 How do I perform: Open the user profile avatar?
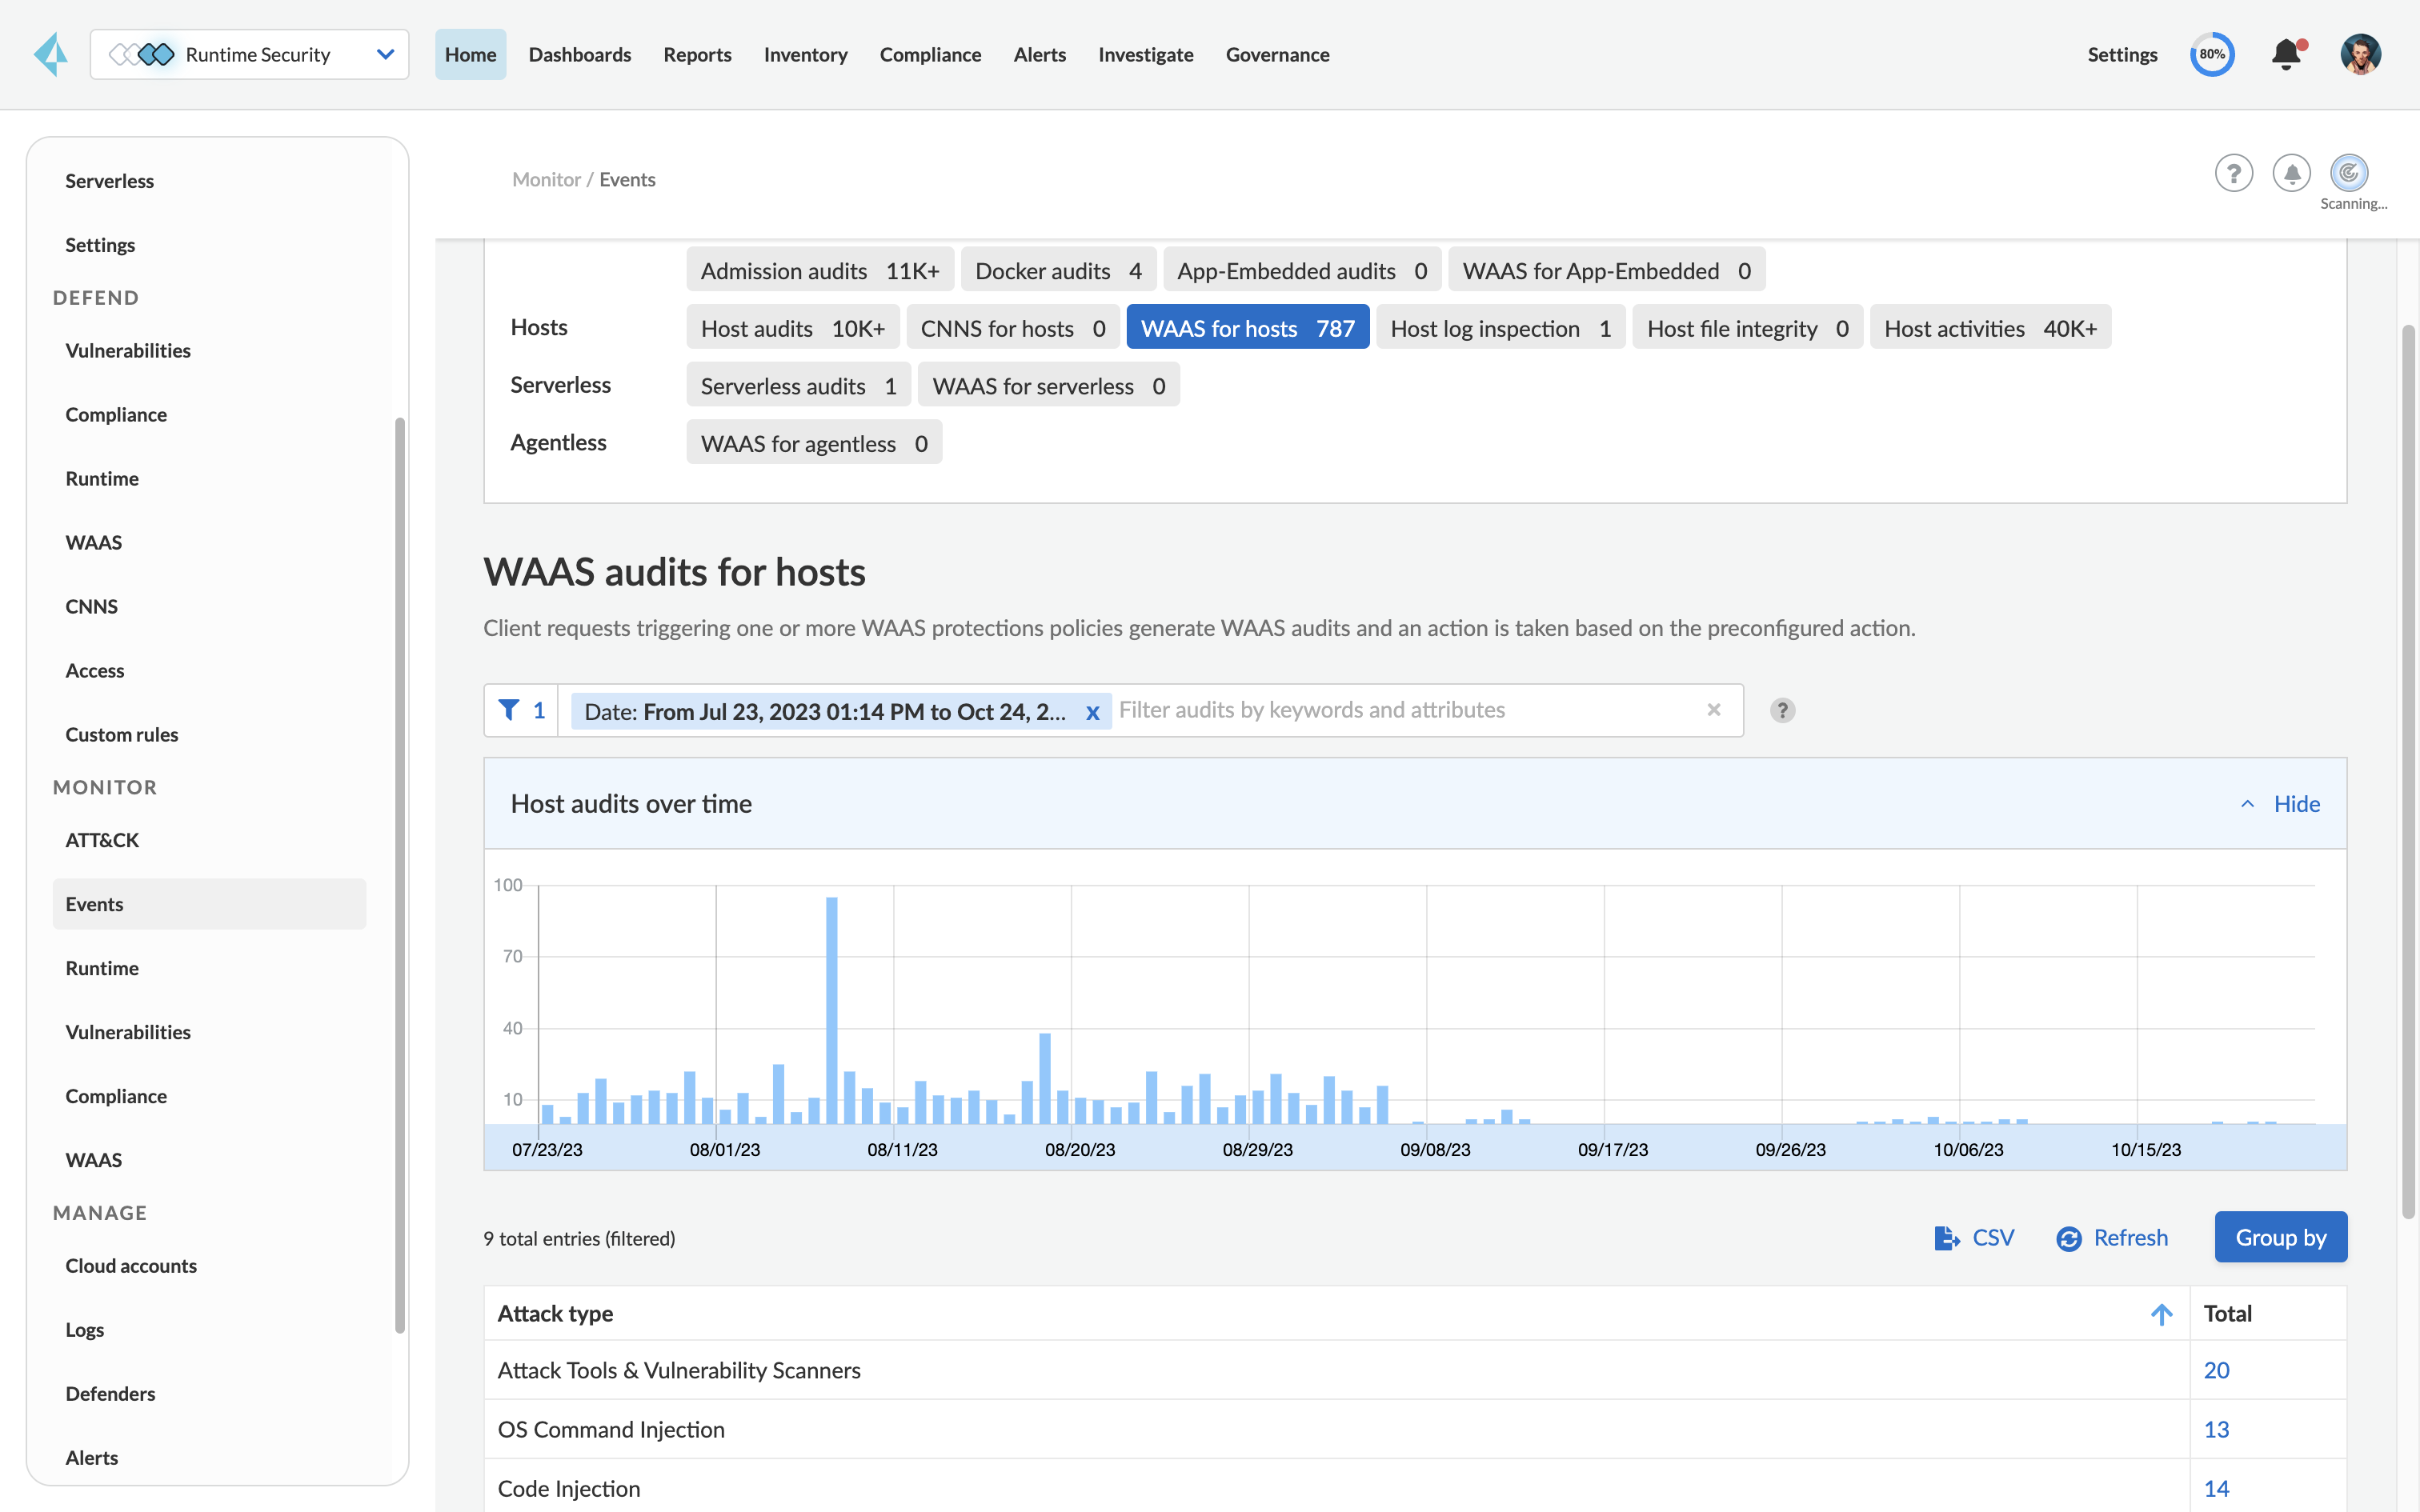click(2360, 54)
